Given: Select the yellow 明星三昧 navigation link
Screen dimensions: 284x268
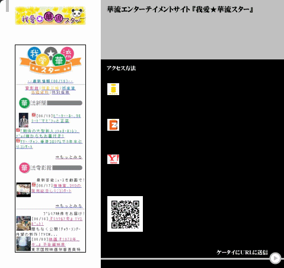Looking at the screenshot, I should [x=50, y=88].
